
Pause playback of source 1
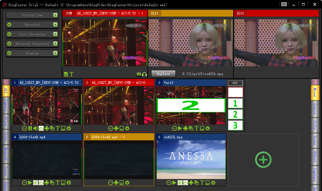coord(30,128)
